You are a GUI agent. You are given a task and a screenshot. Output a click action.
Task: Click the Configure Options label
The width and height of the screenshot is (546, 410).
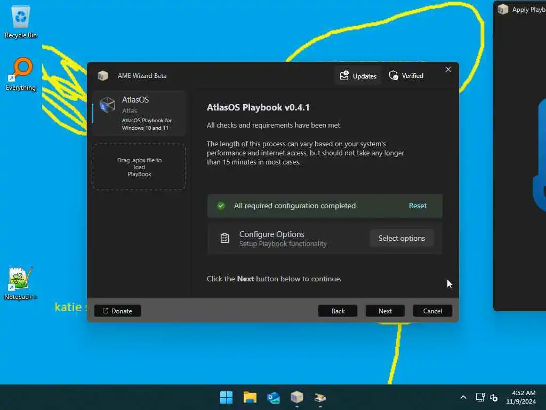pos(271,234)
